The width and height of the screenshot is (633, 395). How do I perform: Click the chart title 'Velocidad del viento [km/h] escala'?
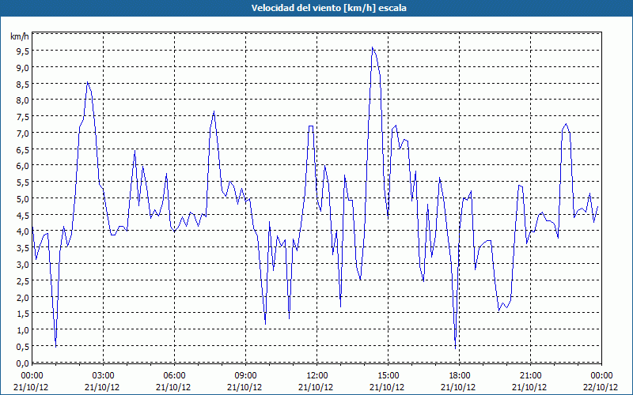point(328,8)
